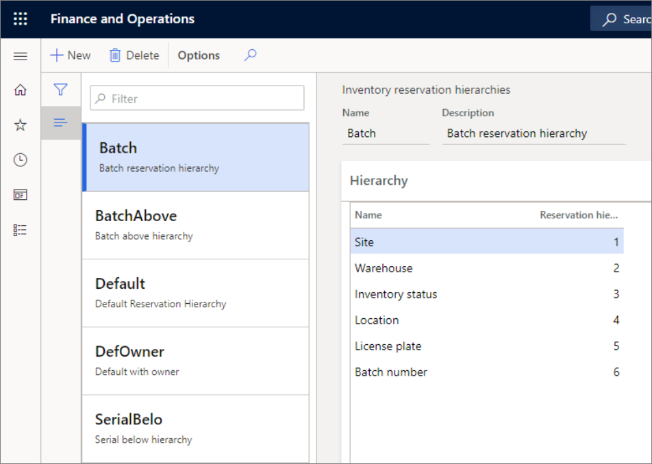Click the Filter input field

click(x=197, y=98)
